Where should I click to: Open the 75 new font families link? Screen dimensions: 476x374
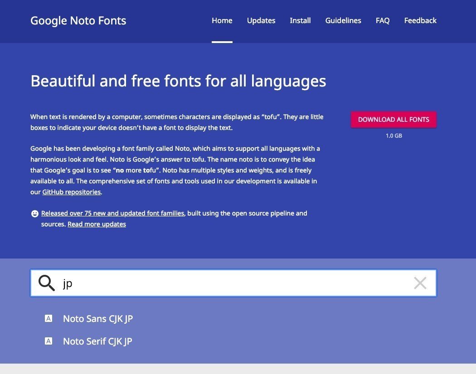coord(113,213)
